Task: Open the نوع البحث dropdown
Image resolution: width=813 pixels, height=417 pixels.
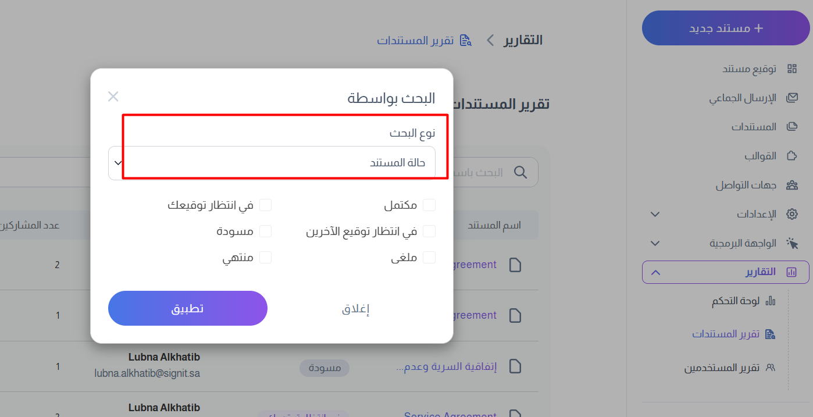Action: click(x=272, y=163)
